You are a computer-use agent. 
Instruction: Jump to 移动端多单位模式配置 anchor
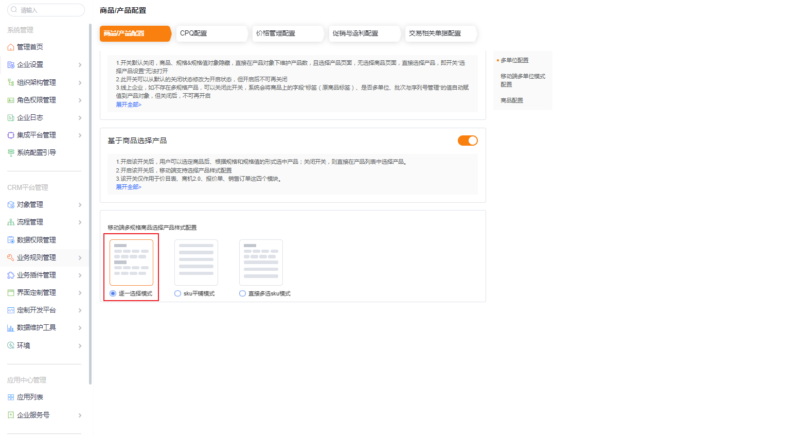(x=523, y=80)
